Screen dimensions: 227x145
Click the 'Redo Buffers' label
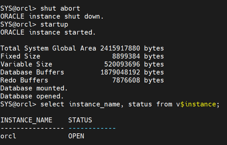24,80
